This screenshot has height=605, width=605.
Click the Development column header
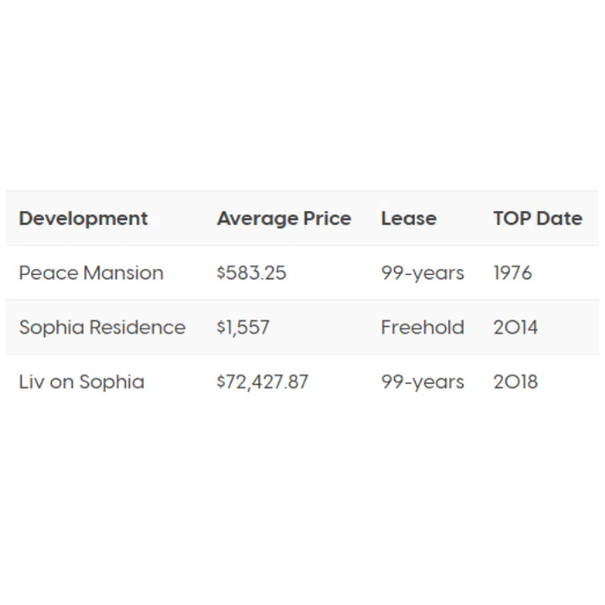83,218
